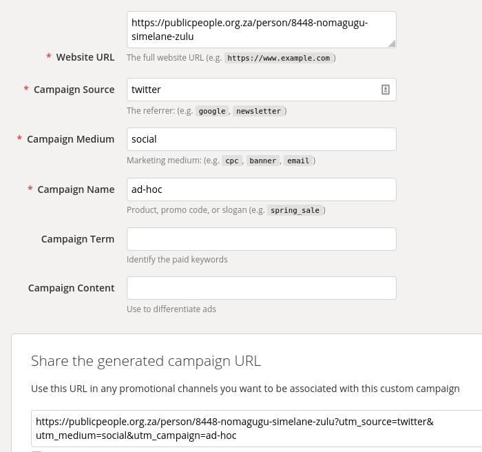Click the https://www.example.com example code
The height and width of the screenshot is (452, 482).
(x=278, y=58)
